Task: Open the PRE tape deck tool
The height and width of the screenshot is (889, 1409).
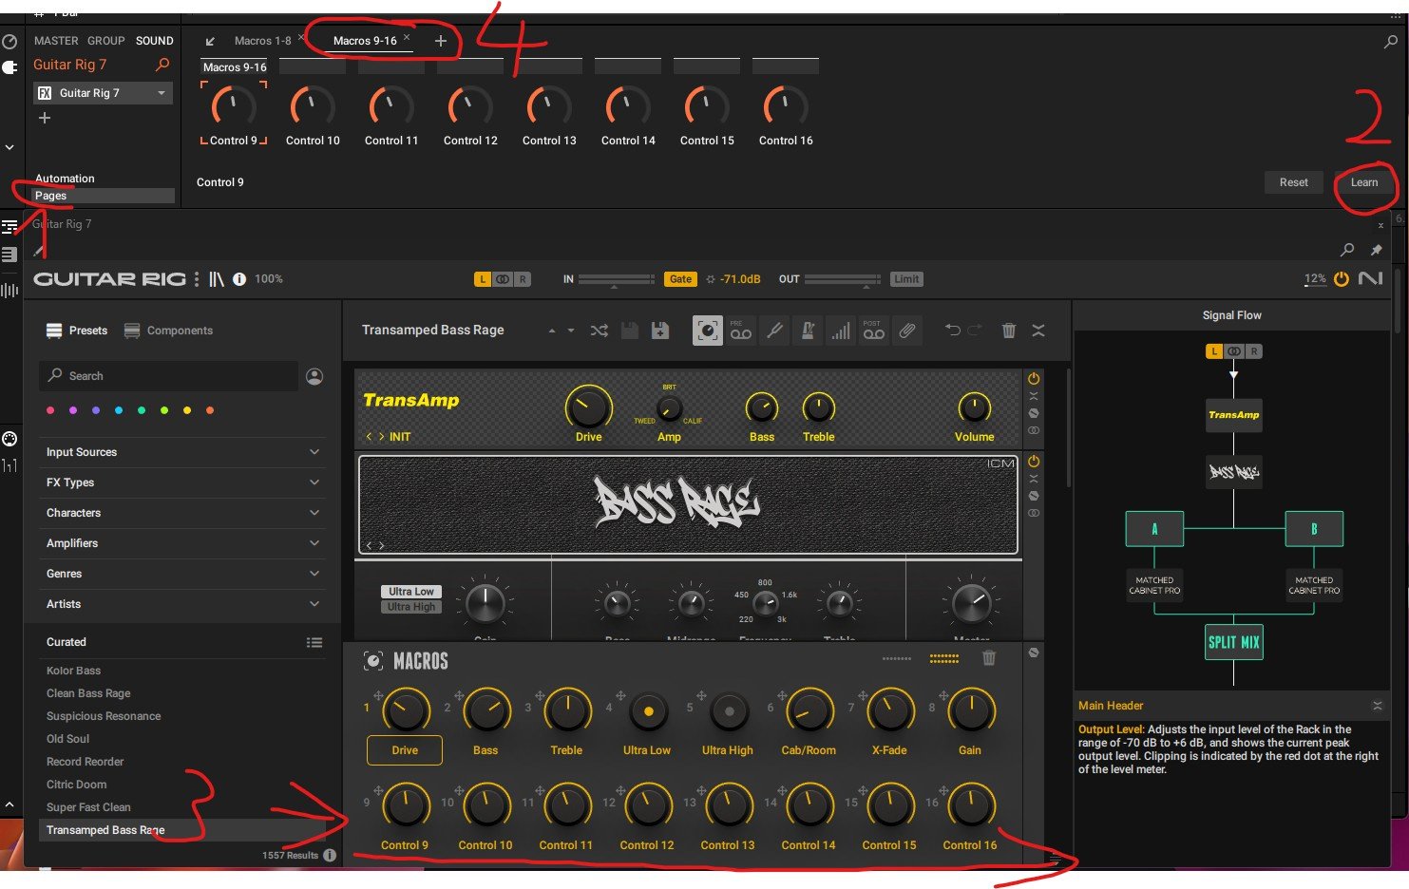Action: 741,331
